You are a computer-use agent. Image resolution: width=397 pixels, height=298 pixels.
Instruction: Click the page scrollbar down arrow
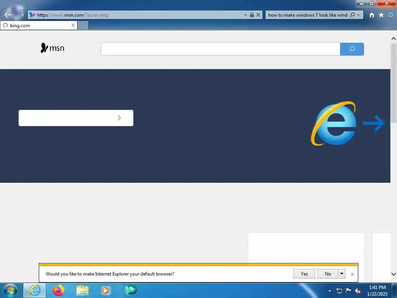click(394, 274)
